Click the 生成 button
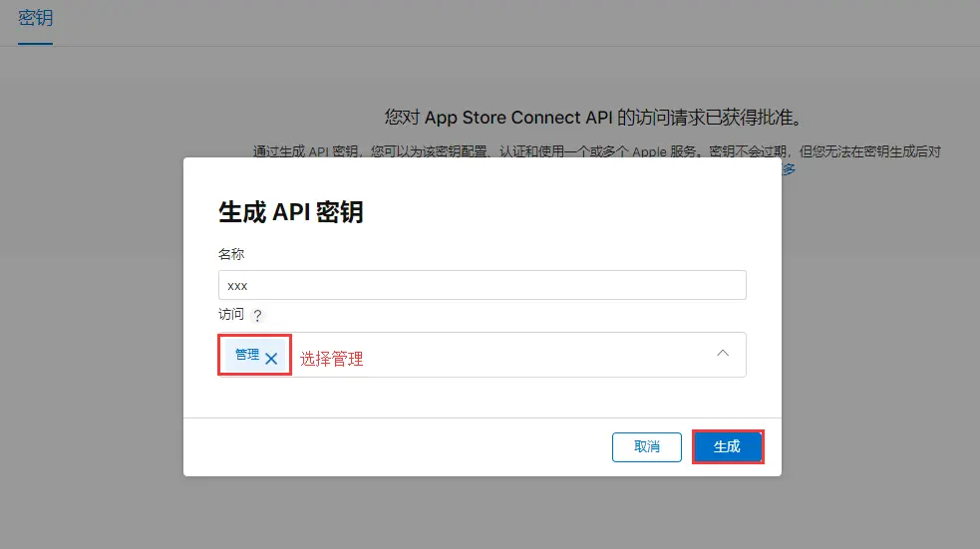This screenshot has height=549, width=980. pos(728,447)
